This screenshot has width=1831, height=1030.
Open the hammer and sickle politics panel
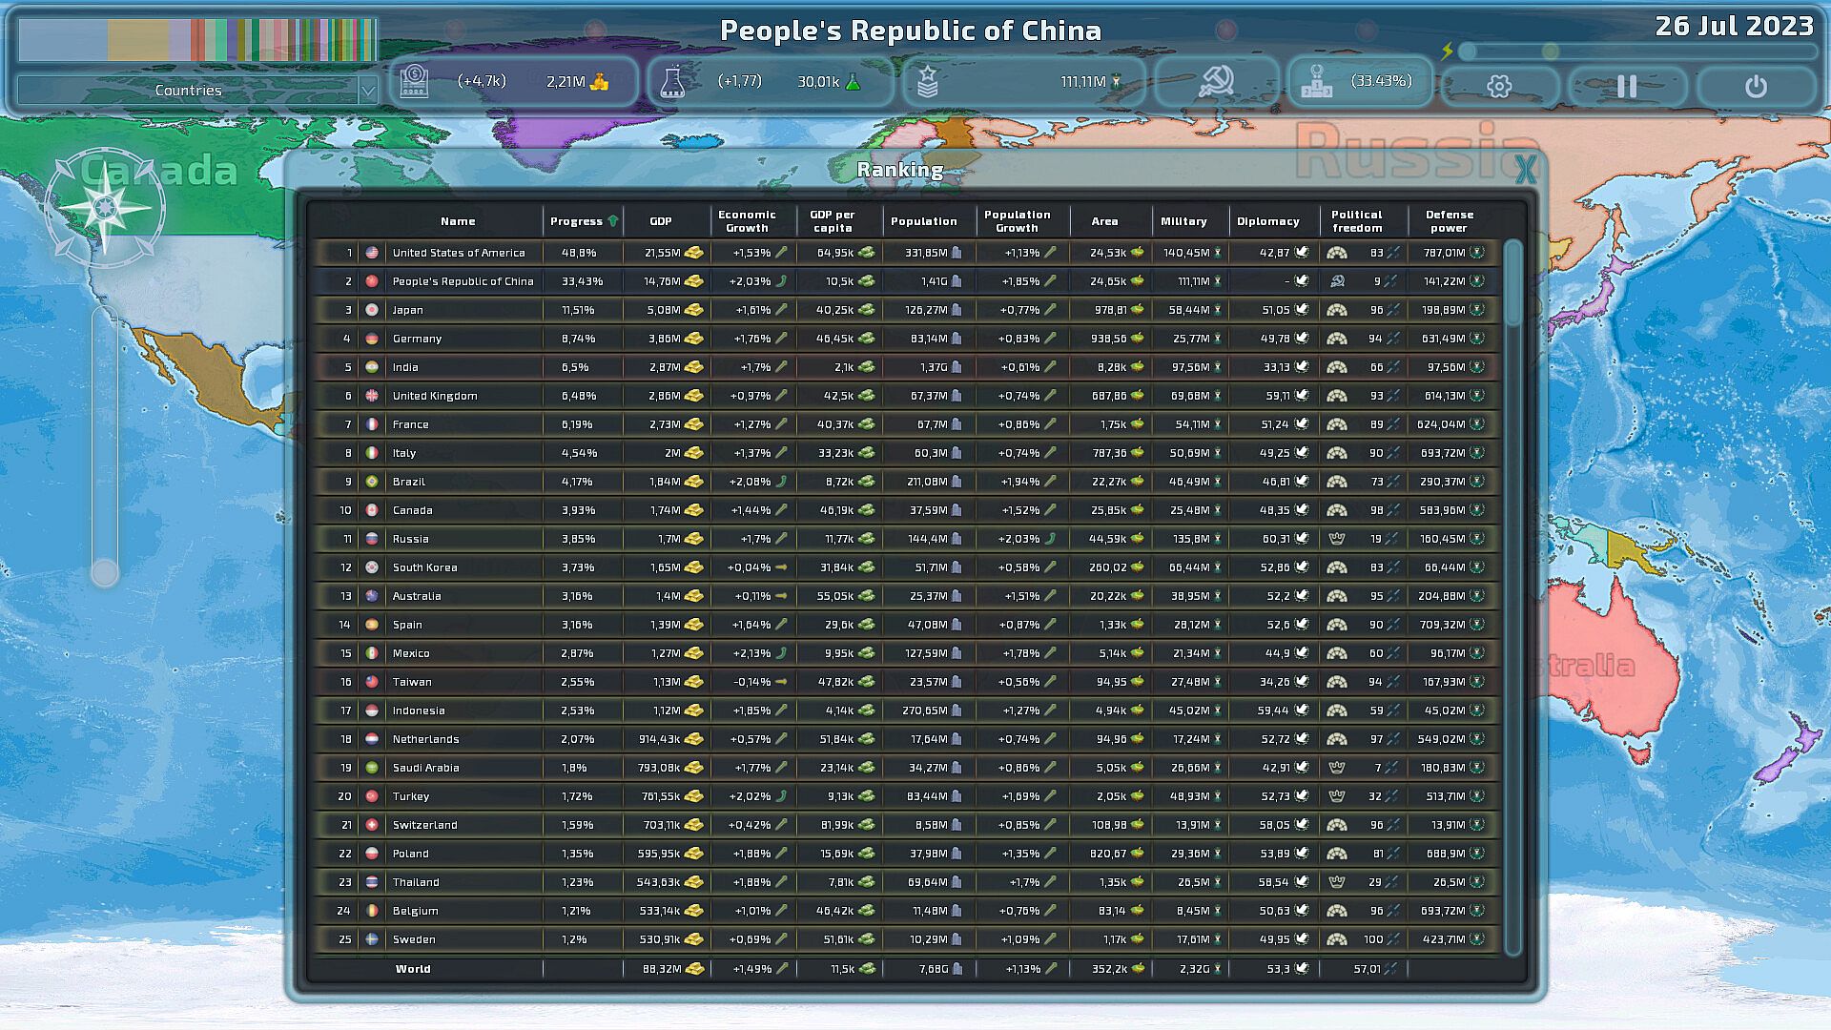point(1216,82)
